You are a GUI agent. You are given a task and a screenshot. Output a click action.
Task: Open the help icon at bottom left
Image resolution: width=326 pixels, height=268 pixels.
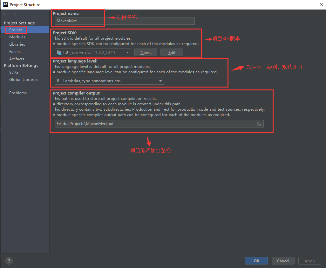tap(9, 261)
